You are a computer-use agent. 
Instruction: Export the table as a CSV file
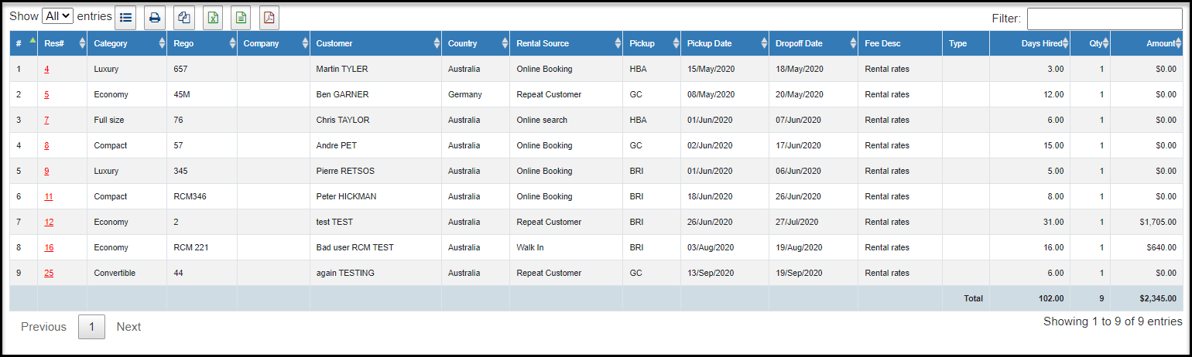pos(241,17)
